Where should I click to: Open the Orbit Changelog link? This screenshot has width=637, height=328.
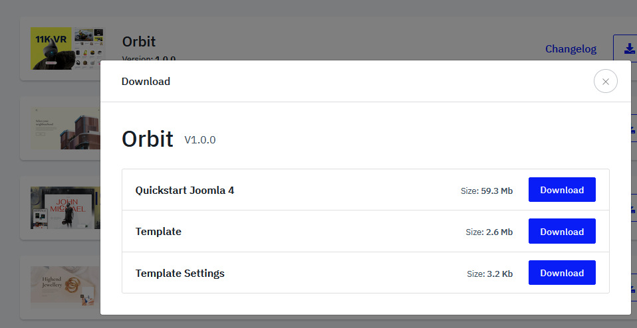point(571,48)
